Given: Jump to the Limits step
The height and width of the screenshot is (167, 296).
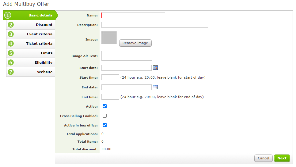Looking at the screenshot, I should click(31, 53).
